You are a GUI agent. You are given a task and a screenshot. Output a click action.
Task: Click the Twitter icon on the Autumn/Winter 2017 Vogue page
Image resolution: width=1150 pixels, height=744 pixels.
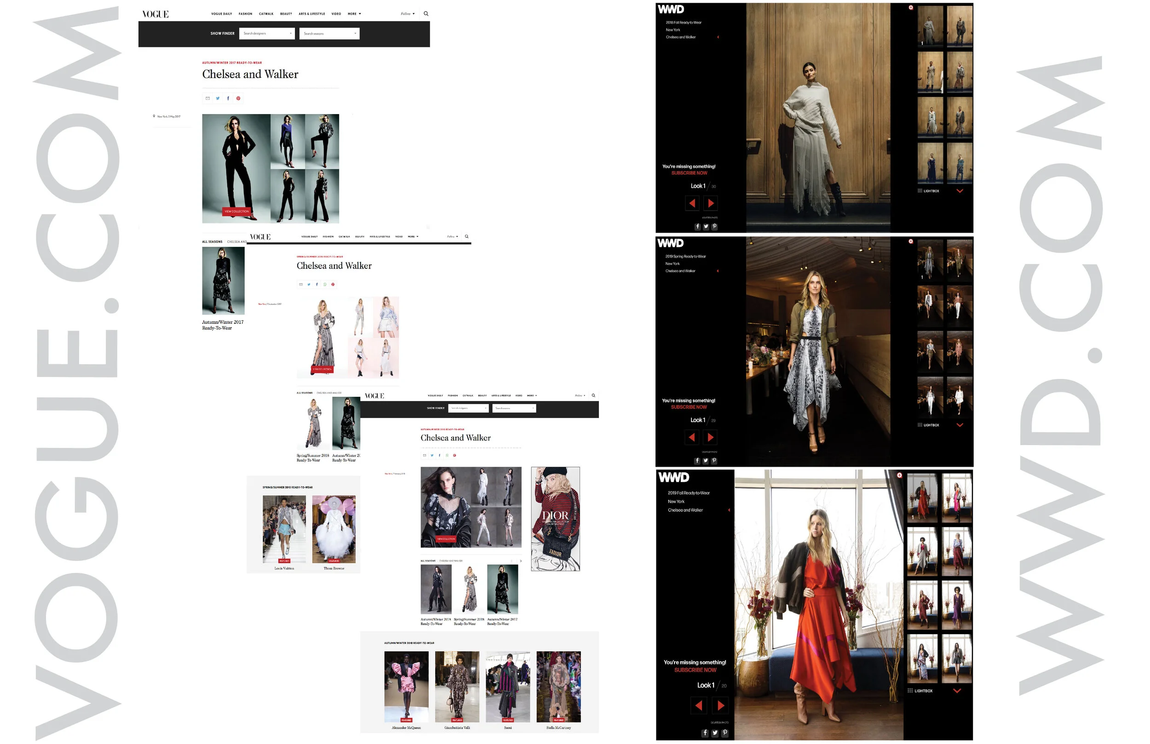coord(218,98)
